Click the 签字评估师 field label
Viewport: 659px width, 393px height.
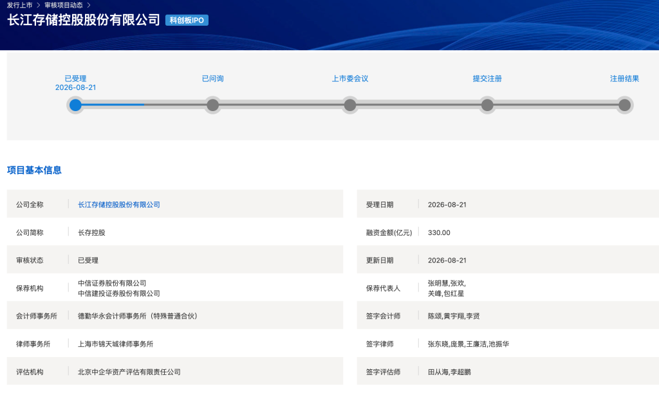pos(383,372)
